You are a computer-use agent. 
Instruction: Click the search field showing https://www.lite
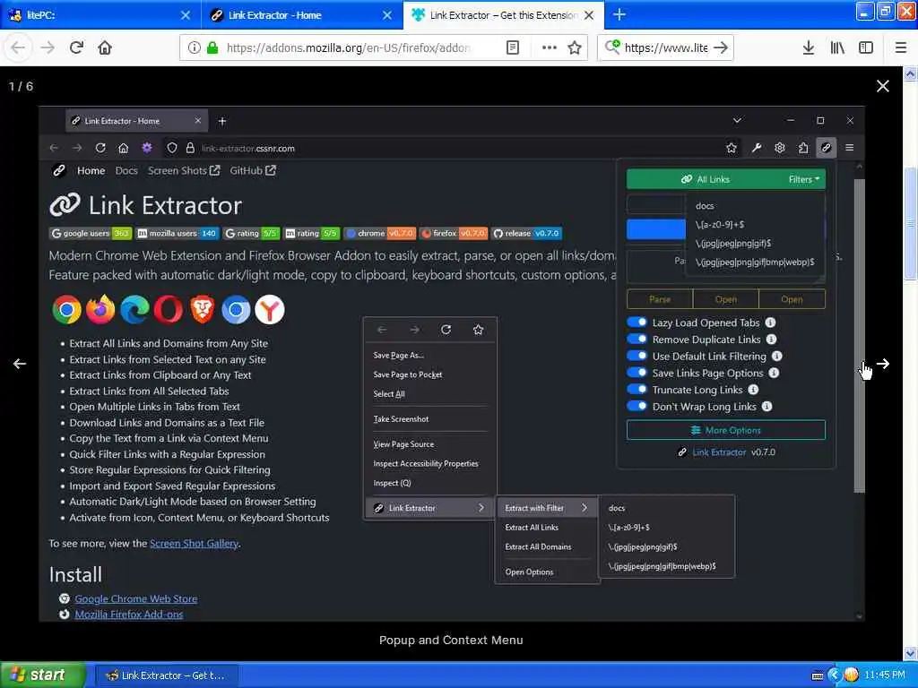(x=666, y=47)
